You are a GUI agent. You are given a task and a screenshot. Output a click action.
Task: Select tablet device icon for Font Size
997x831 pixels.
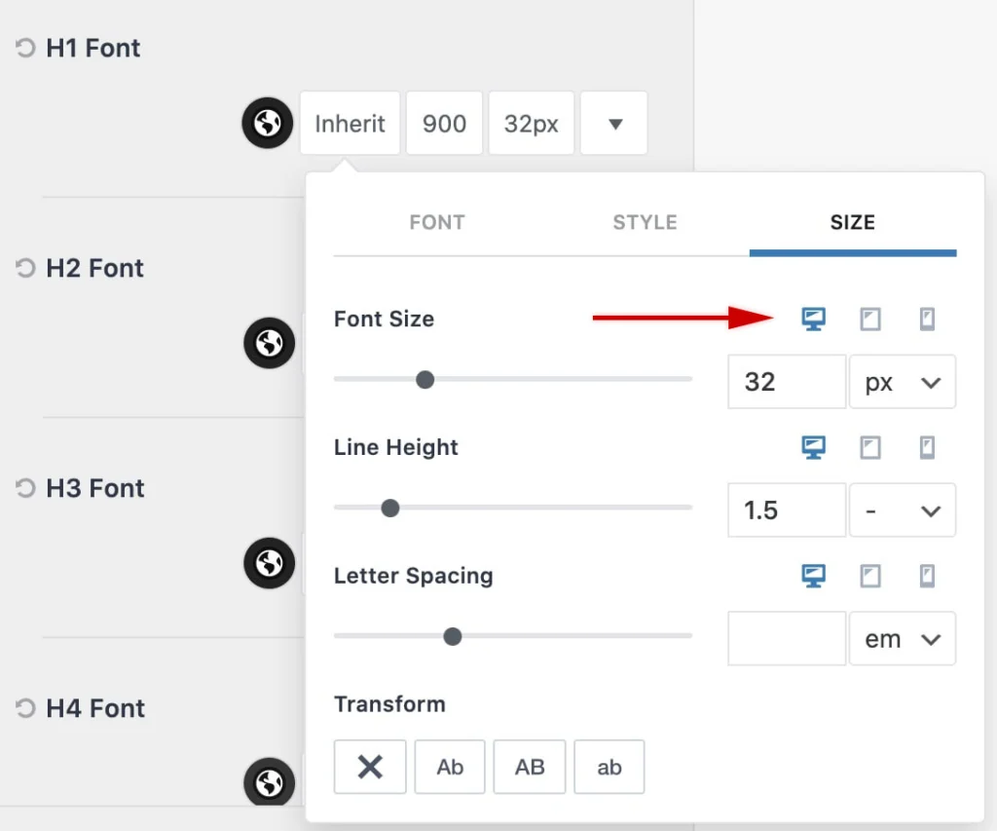pyautogui.click(x=869, y=319)
